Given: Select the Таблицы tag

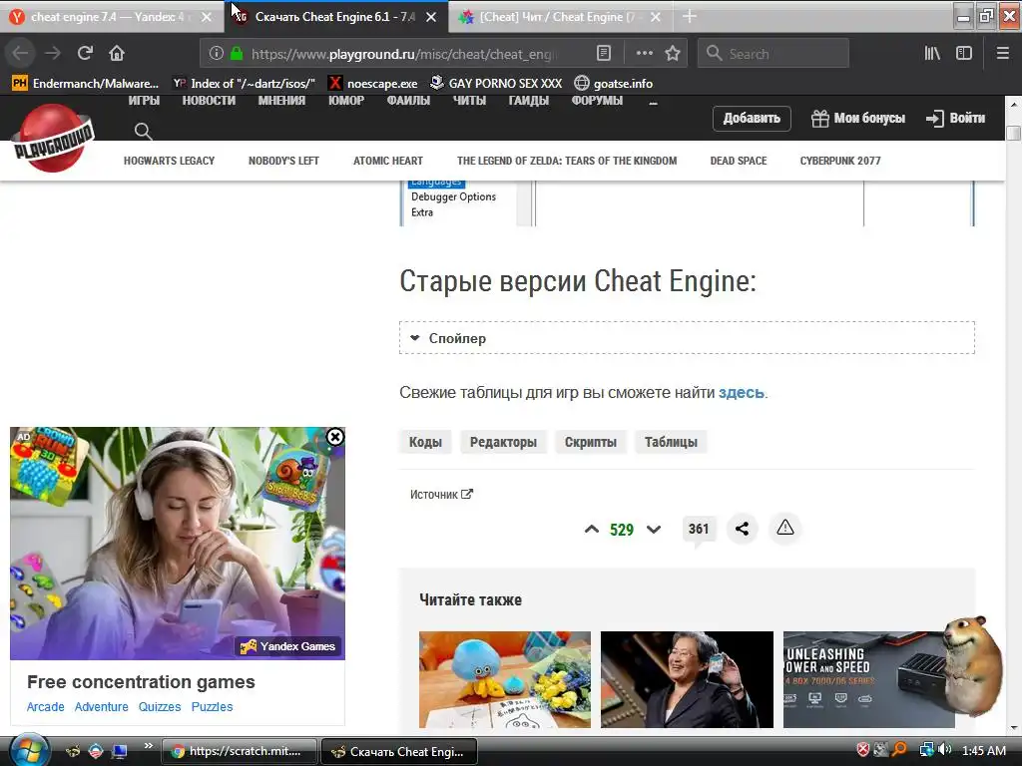Looking at the screenshot, I should [671, 442].
